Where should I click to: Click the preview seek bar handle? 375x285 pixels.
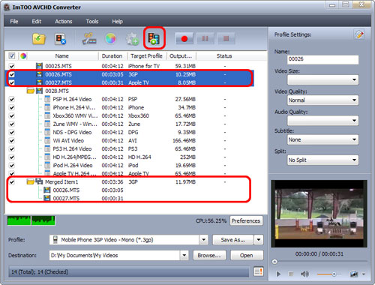point(274,262)
